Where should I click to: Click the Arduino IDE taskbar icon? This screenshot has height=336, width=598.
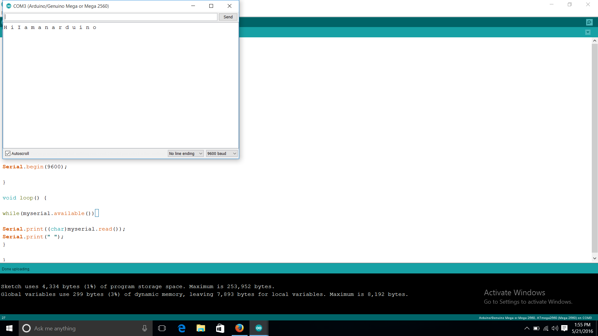259,328
